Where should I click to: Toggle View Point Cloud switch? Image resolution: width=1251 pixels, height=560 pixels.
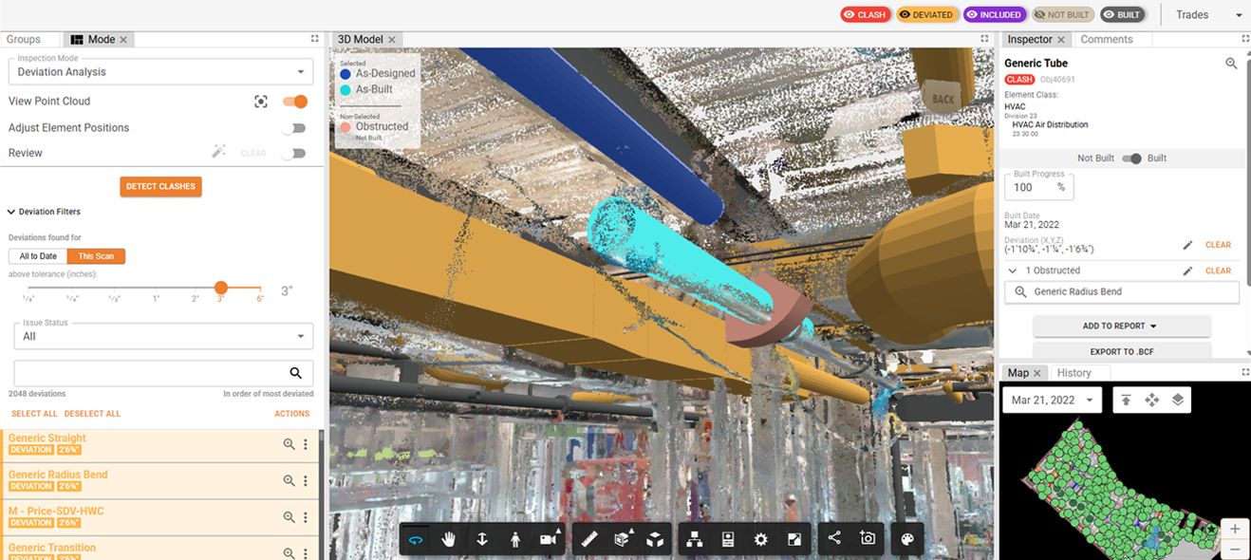tap(295, 102)
